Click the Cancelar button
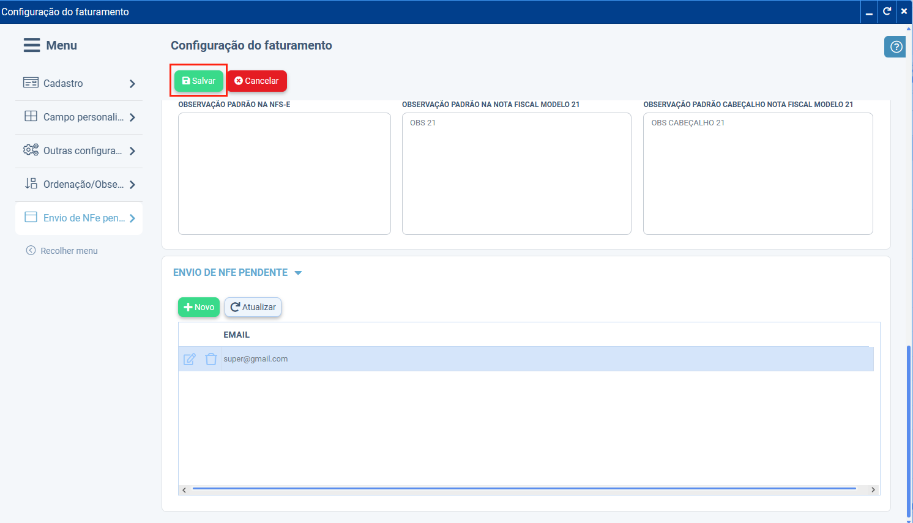The image size is (913, 523). [x=257, y=81]
